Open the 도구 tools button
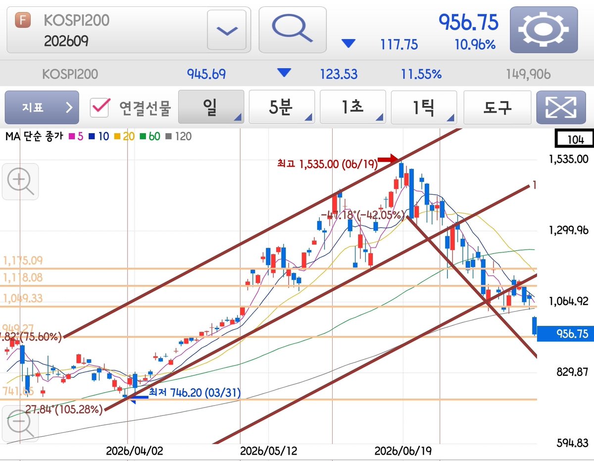594x461 pixels. coord(497,107)
